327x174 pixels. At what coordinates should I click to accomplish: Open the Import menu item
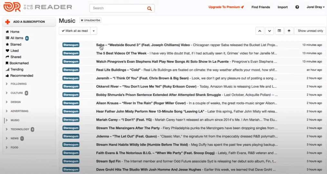pos(283,7)
